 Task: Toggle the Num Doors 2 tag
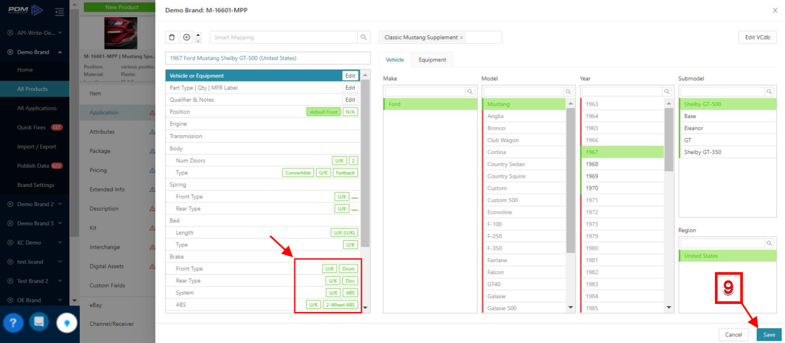353,161
